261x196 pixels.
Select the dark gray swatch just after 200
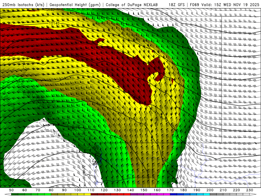pyautogui.click(x=213, y=194)
